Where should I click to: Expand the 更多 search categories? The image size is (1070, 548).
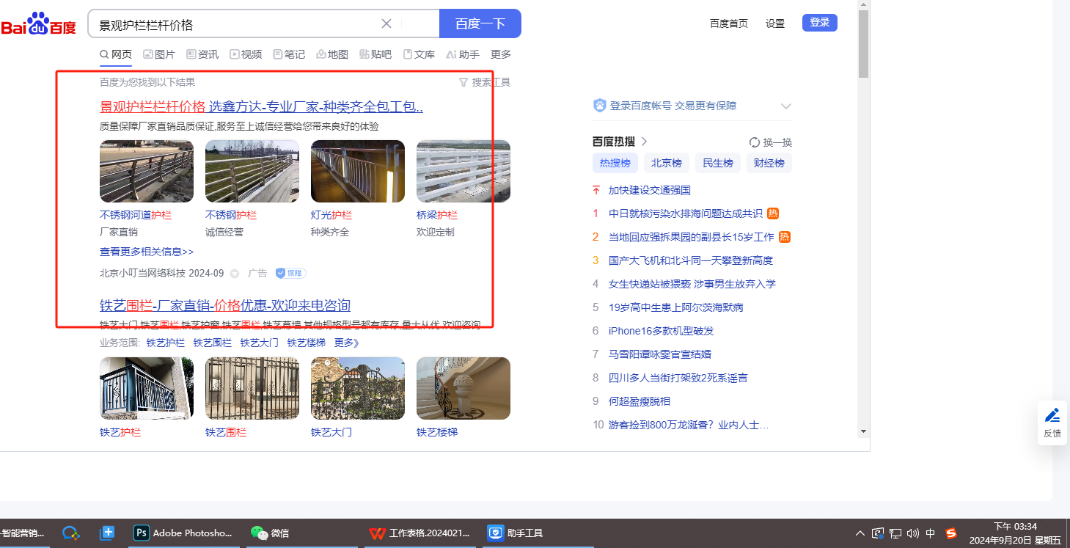pyautogui.click(x=501, y=54)
